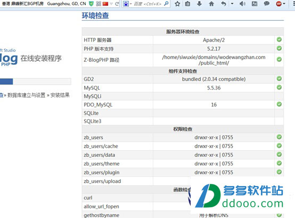The height and width of the screenshot is (218, 295).
Task: Click the green check for zb_users/cache row
Action: [279, 146]
